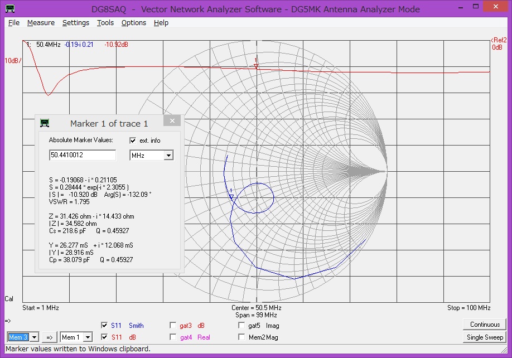Enable the gat5 Imag trace checkbox
512x358 pixels.
[241, 325]
